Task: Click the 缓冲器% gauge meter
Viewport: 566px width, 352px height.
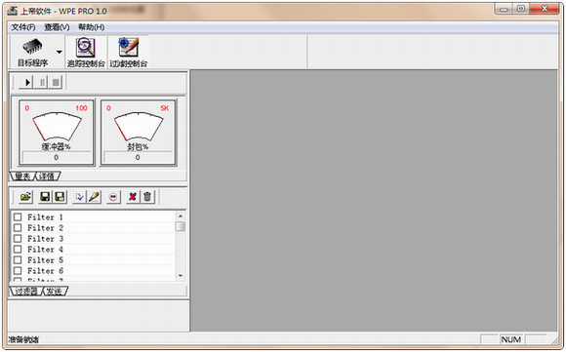Action: pos(57,133)
